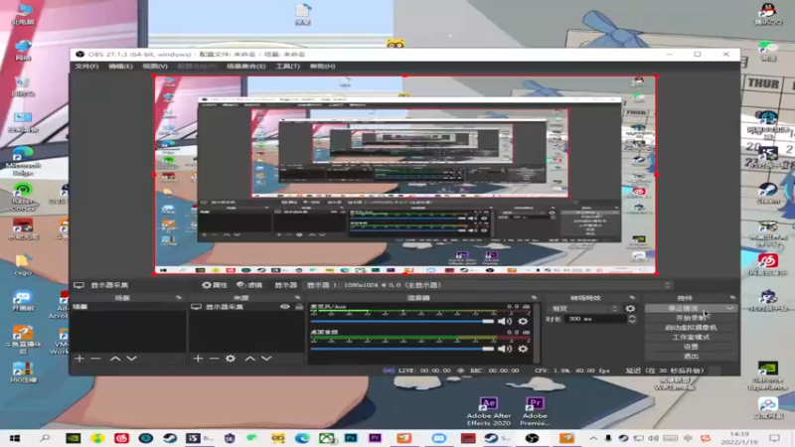Click the 退出 exit button
795x447 pixels.
[x=691, y=357]
